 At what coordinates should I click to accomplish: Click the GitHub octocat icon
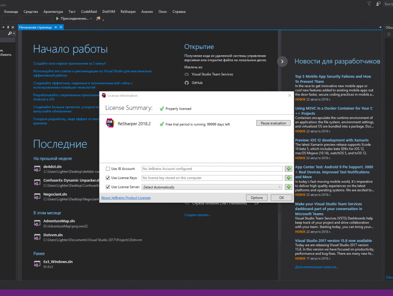tap(187, 83)
